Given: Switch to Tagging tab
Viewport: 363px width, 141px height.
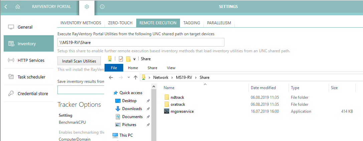Looking at the screenshot, I should point(192,23).
